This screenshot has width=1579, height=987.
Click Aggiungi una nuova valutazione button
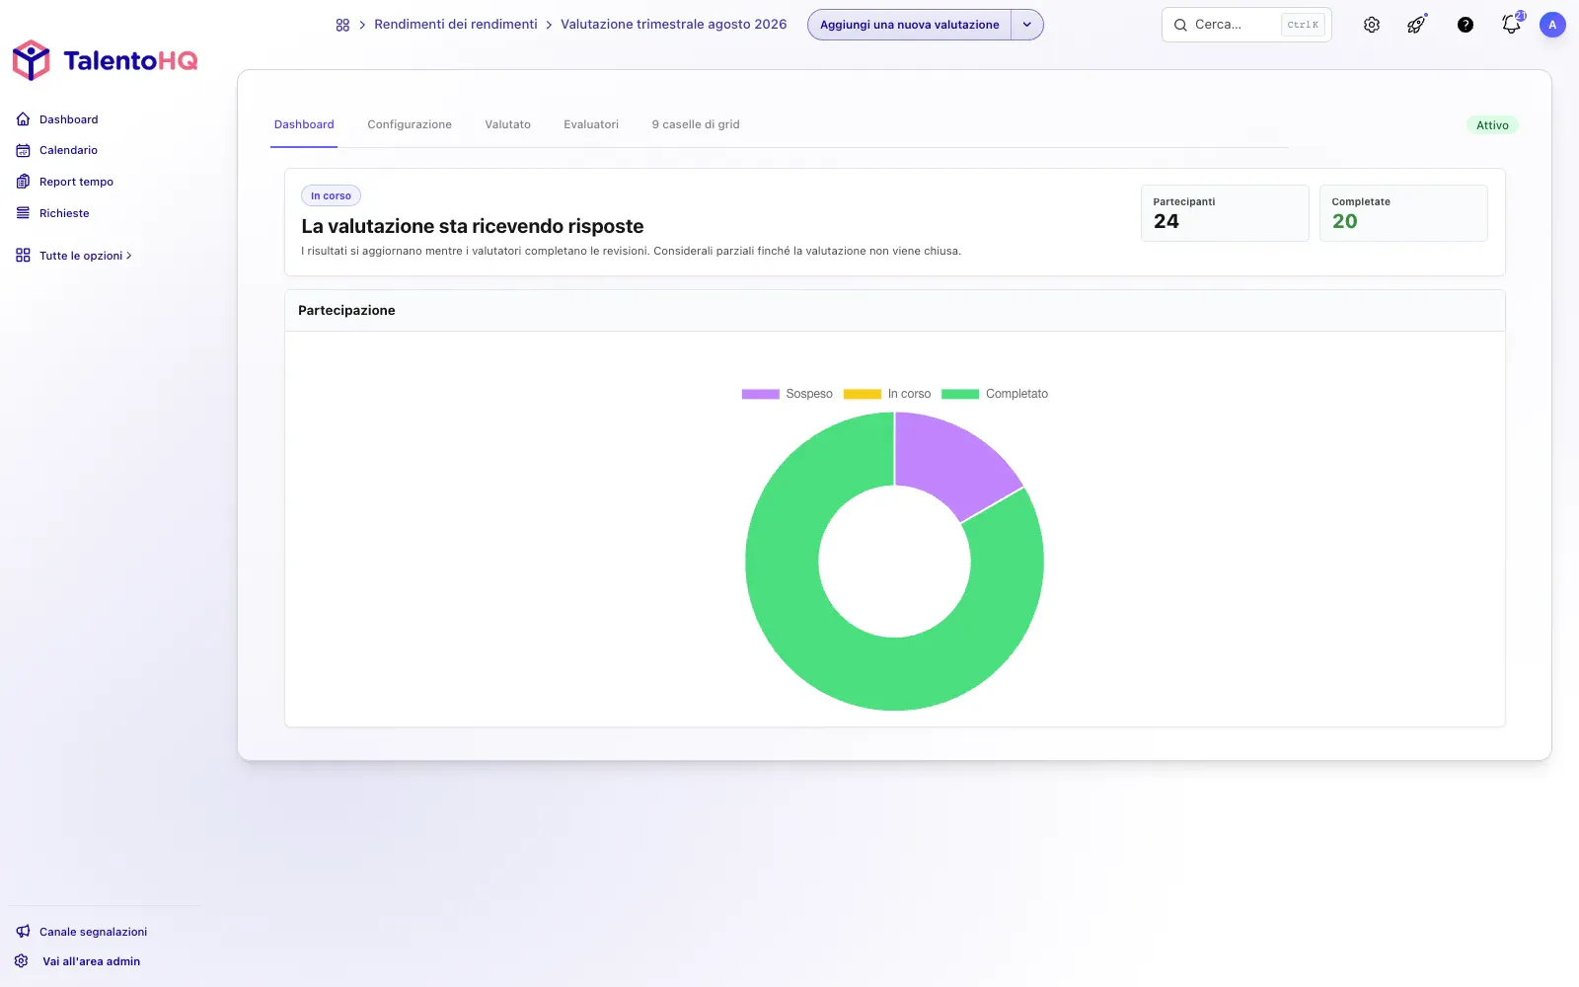[910, 25]
